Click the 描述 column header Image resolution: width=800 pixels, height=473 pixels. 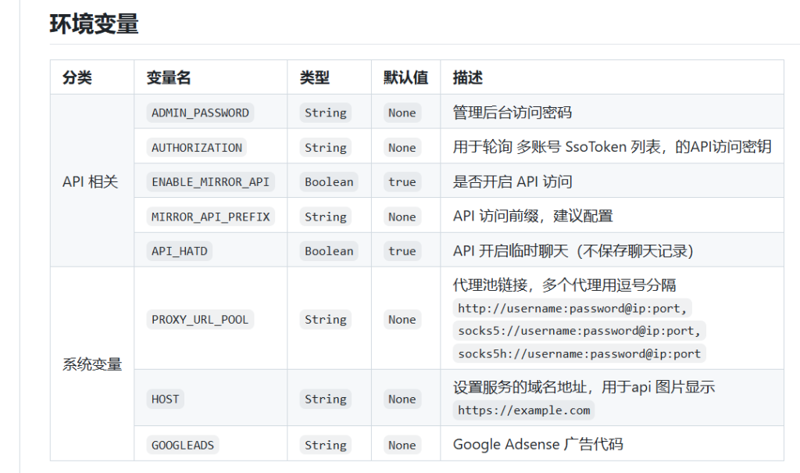point(468,77)
